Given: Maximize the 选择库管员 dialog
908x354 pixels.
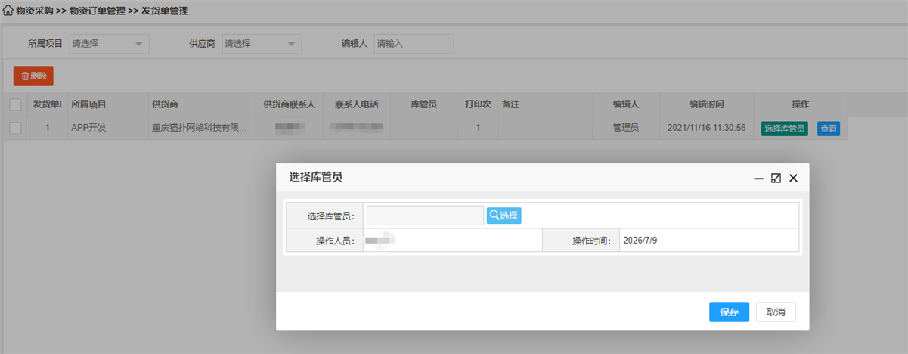Looking at the screenshot, I should [x=776, y=179].
